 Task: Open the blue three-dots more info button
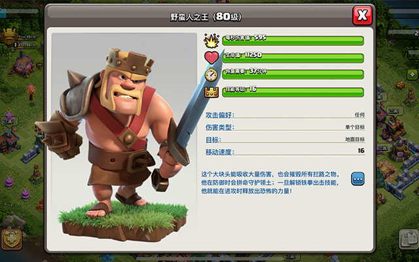click(357, 179)
